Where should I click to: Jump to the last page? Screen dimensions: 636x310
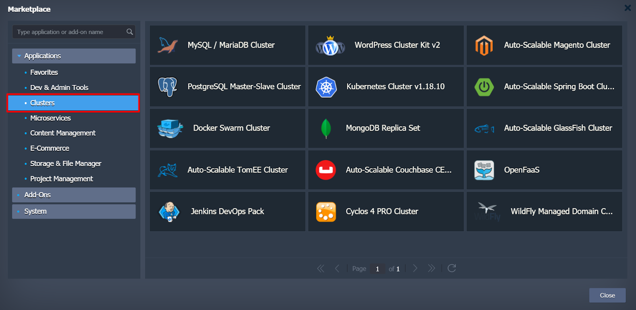[x=431, y=268]
